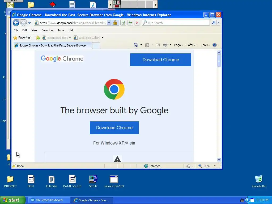Click the scroll down arrow
The height and width of the screenshot is (204, 272).
pos(219,160)
